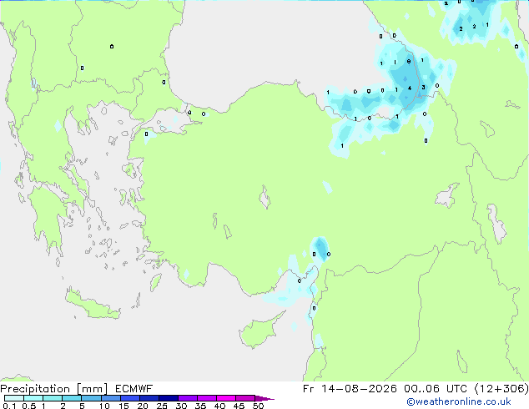Click the "3" precipitation value on map
Screen dimensions: 529x409
coord(423,88)
